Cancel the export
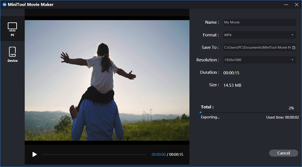This screenshot has height=167, width=302. [284, 153]
